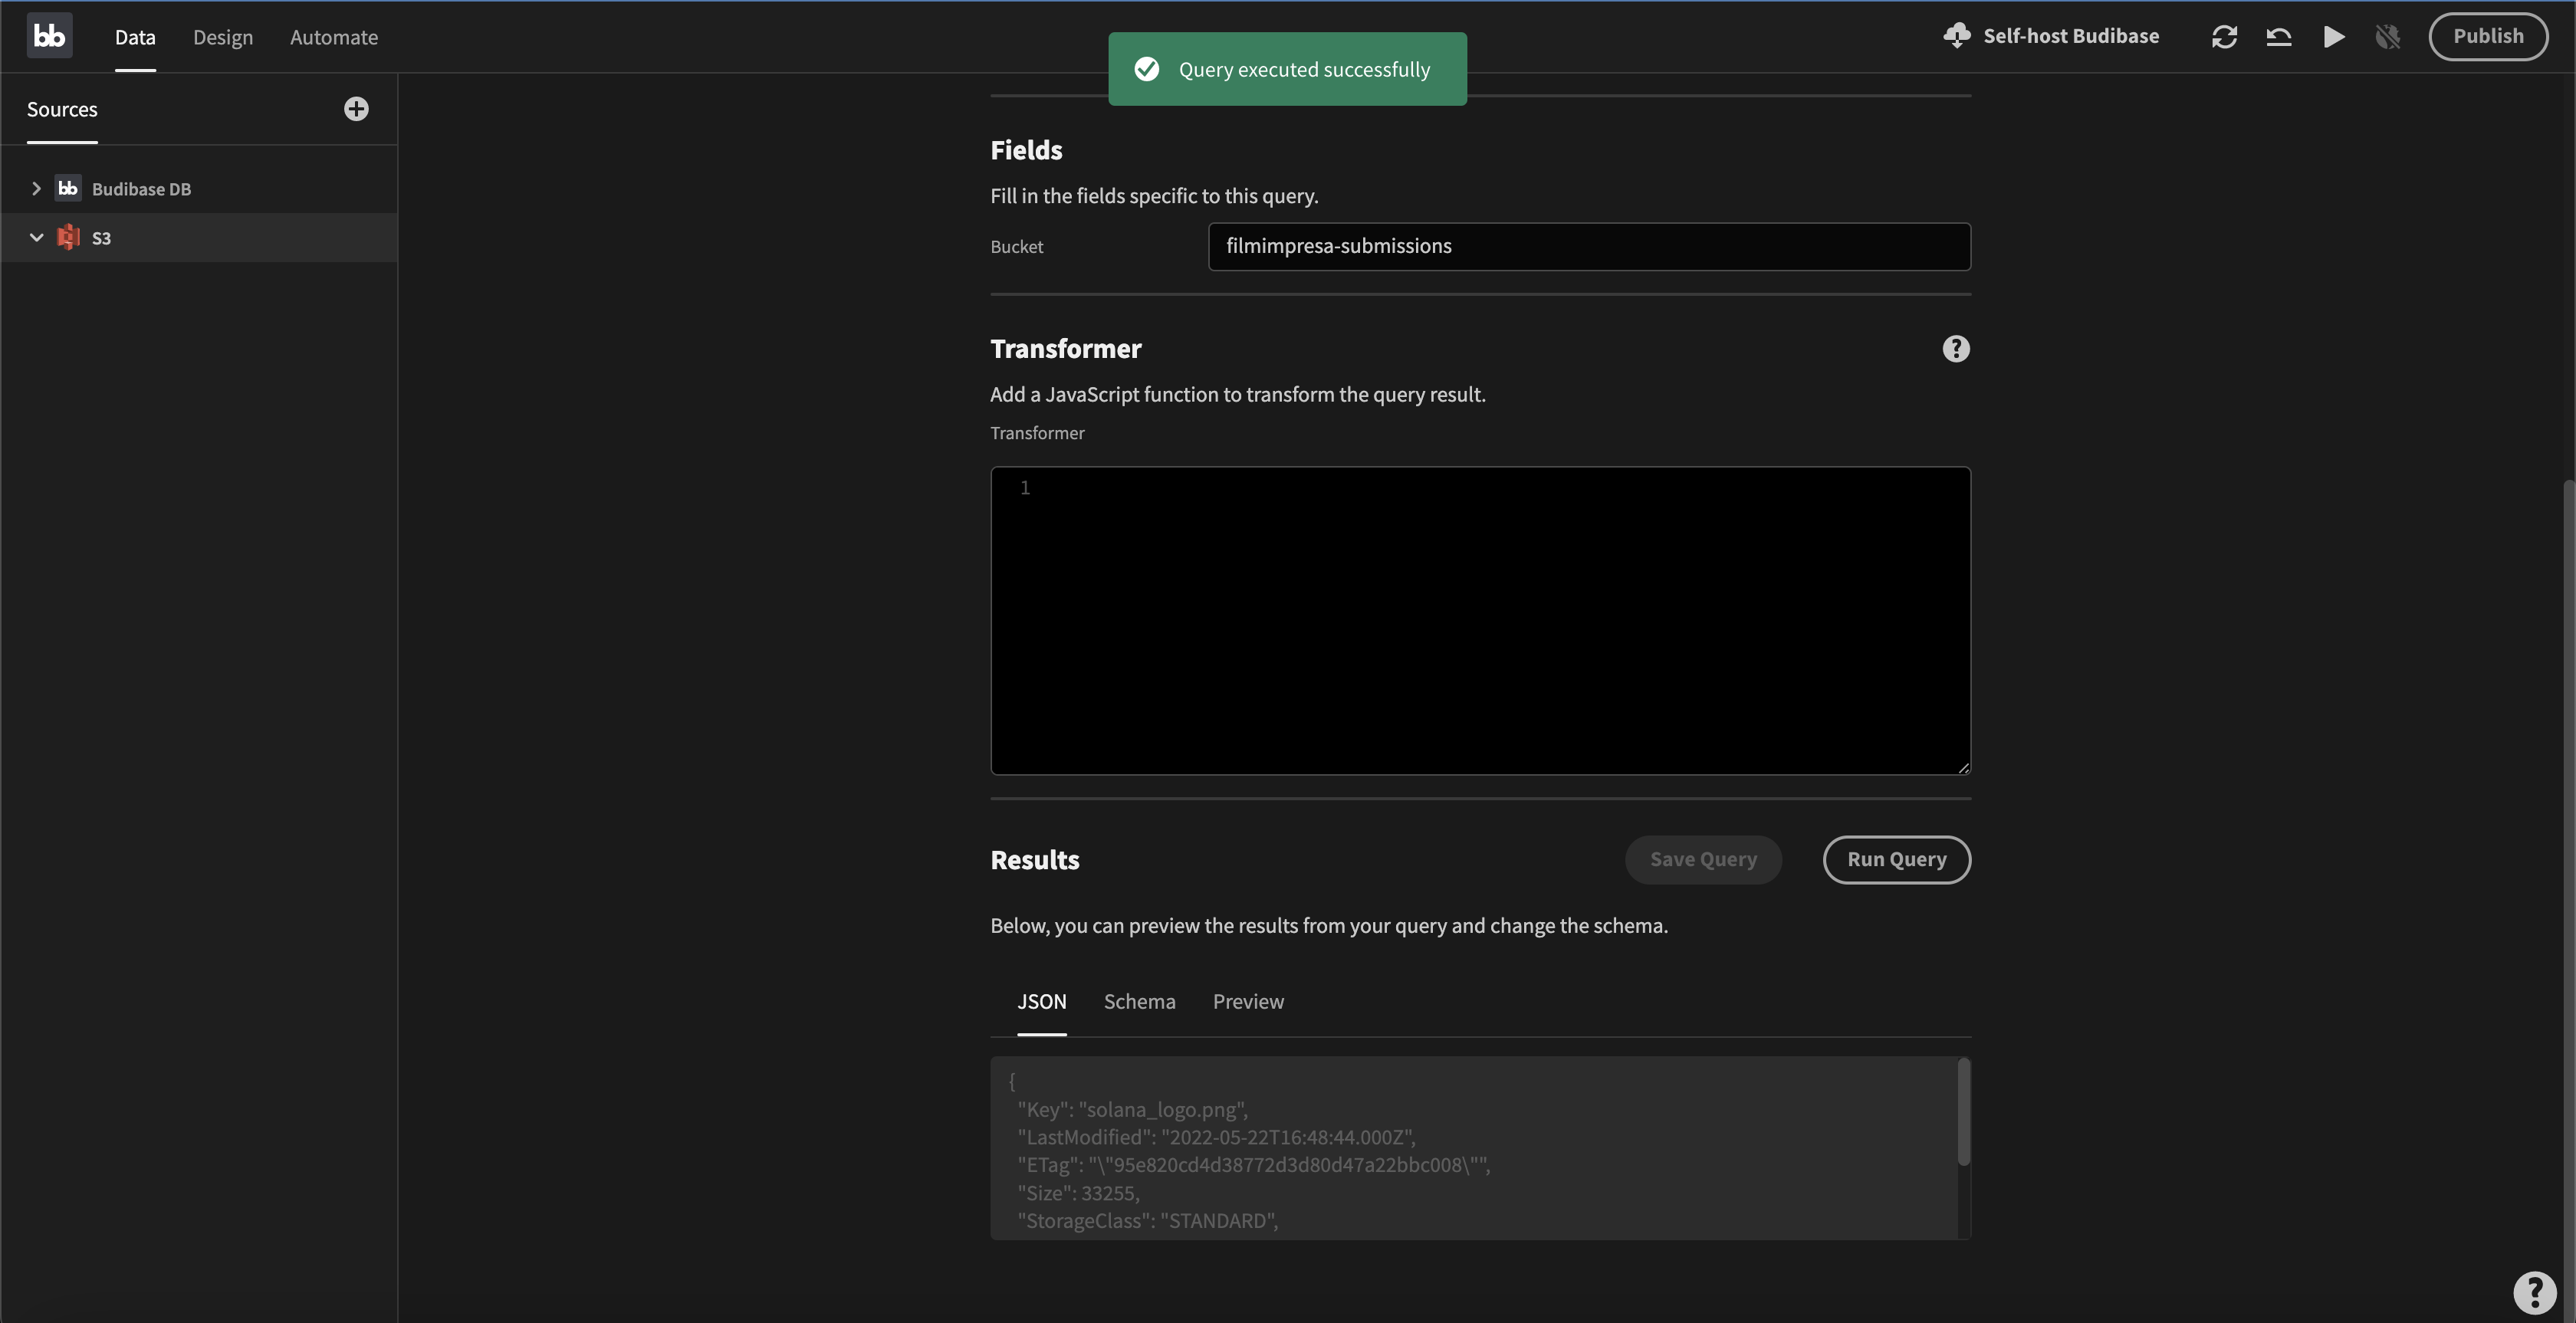
Task: Collapse the S3 source chevron
Action: pos(36,238)
